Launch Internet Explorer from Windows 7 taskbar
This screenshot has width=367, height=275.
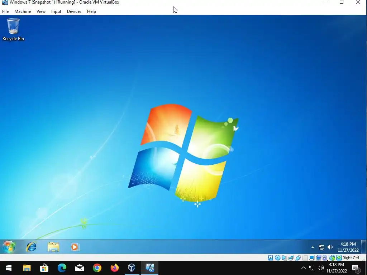31,247
